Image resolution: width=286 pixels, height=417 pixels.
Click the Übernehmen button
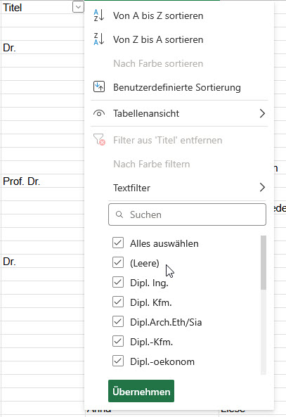click(x=141, y=391)
